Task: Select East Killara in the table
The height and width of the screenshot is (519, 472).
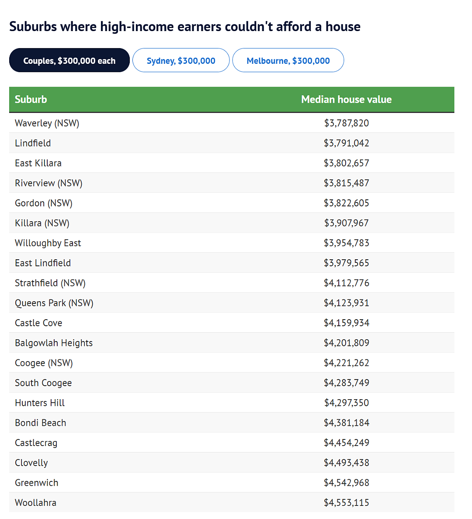Action: coord(38,163)
